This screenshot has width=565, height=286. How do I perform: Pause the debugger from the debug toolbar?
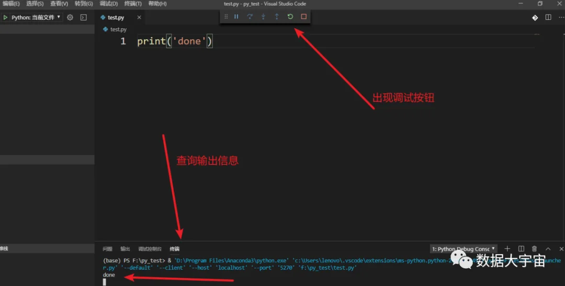click(x=236, y=17)
